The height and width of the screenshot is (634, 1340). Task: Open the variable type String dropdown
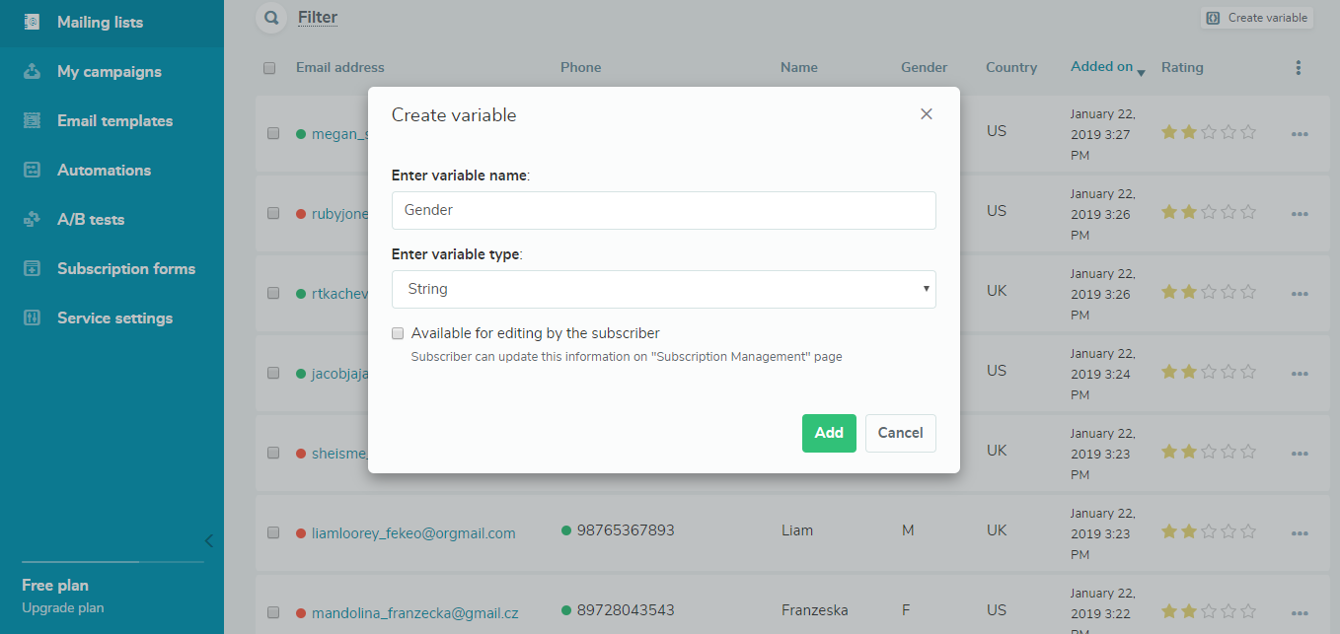(663, 289)
